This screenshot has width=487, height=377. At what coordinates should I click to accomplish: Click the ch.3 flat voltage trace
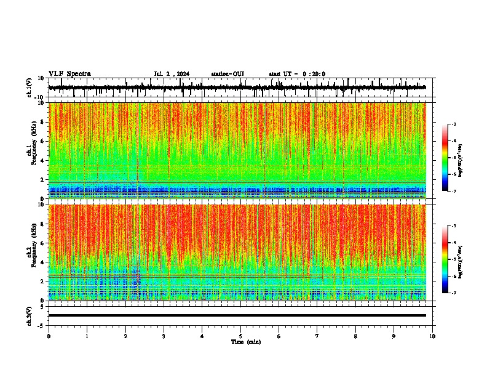(x=237, y=315)
